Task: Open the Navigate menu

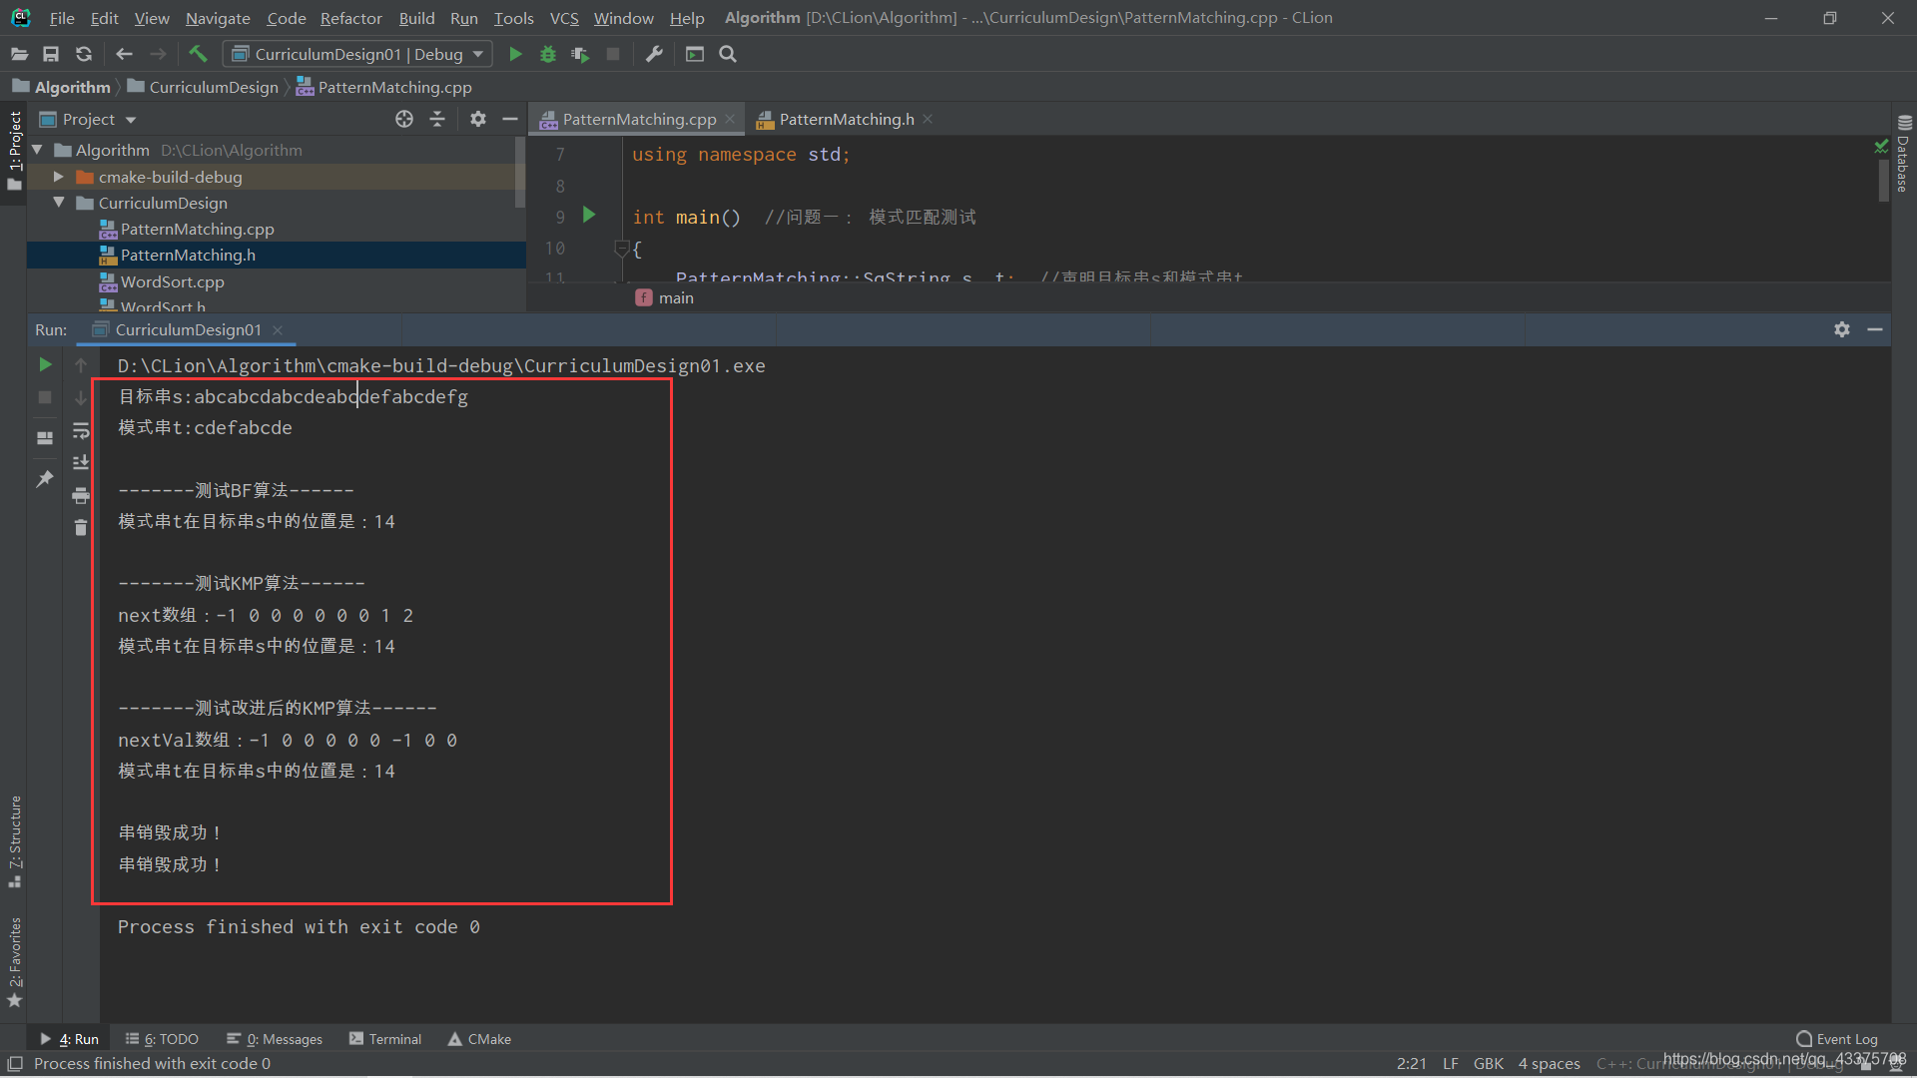Action: coord(218,18)
